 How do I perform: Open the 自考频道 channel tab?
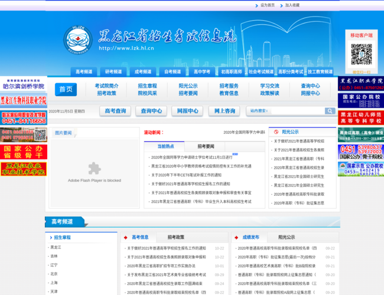coord(173,71)
